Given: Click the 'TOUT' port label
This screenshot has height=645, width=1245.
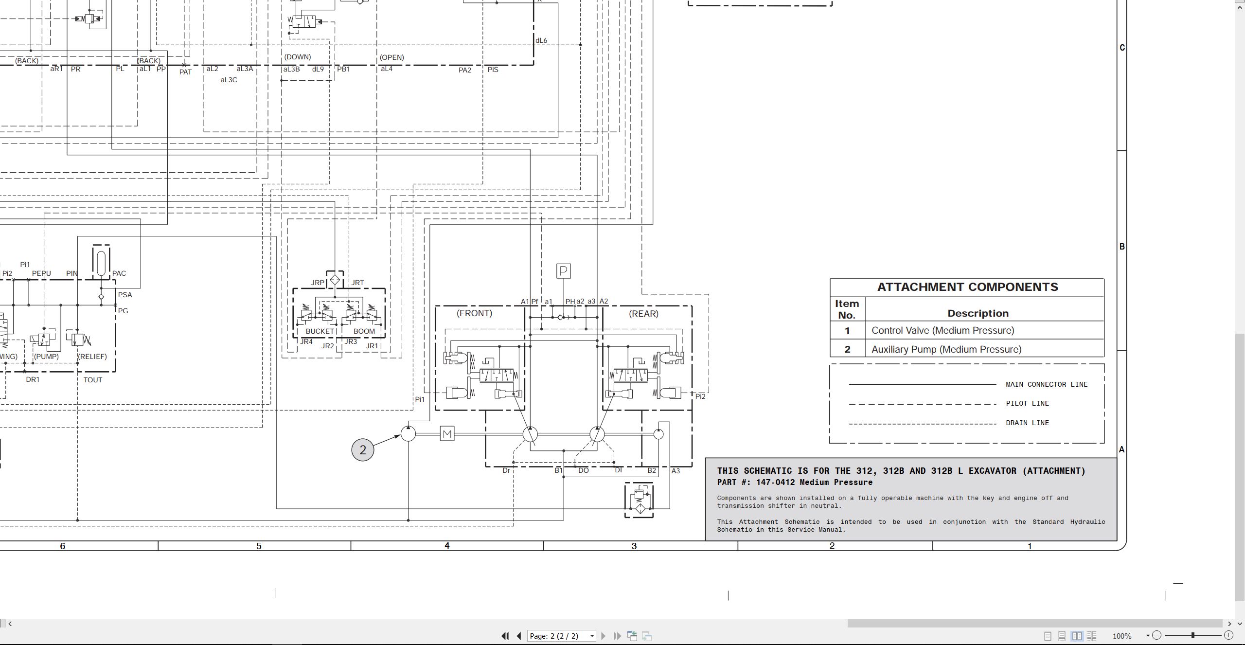Looking at the screenshot, I should [93, 380].
